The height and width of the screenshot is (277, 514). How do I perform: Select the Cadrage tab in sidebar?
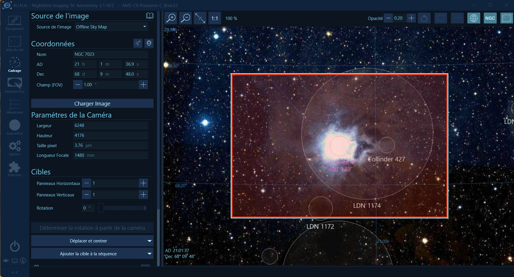point(14,64)
